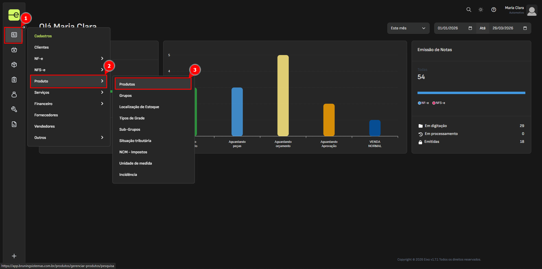Image resolution: width=542 pixels, height=269 pixels.
Task: Click the plus button at sidebar bottom
Action: coord(14,256)
